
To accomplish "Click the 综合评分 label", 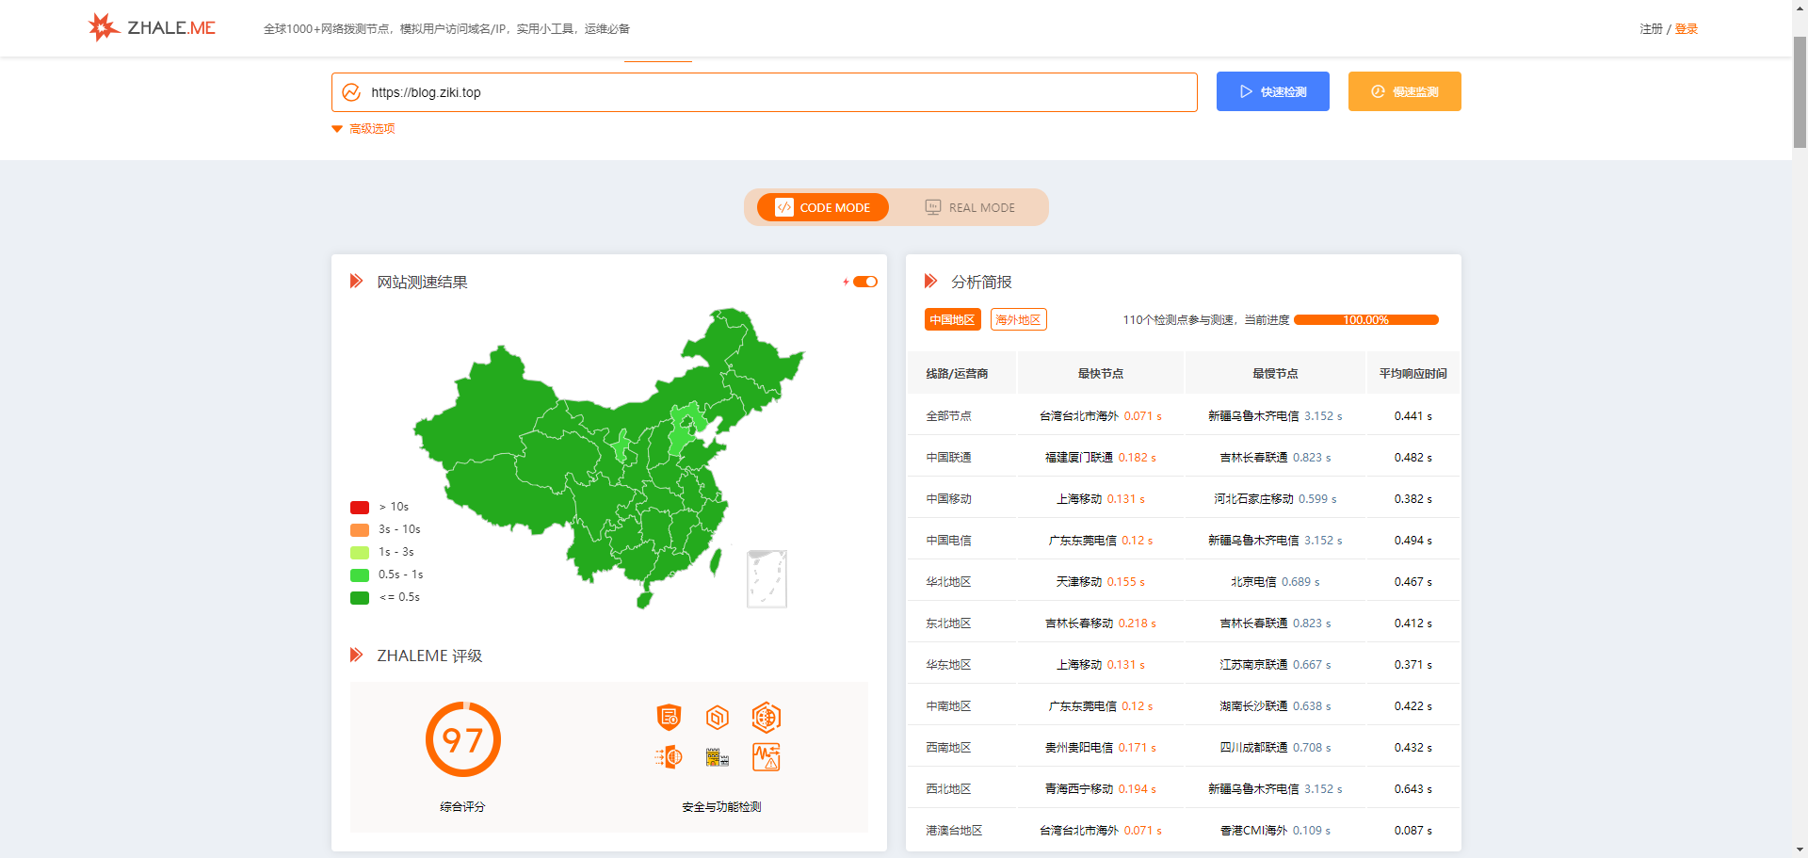I will tap(462, 806).
